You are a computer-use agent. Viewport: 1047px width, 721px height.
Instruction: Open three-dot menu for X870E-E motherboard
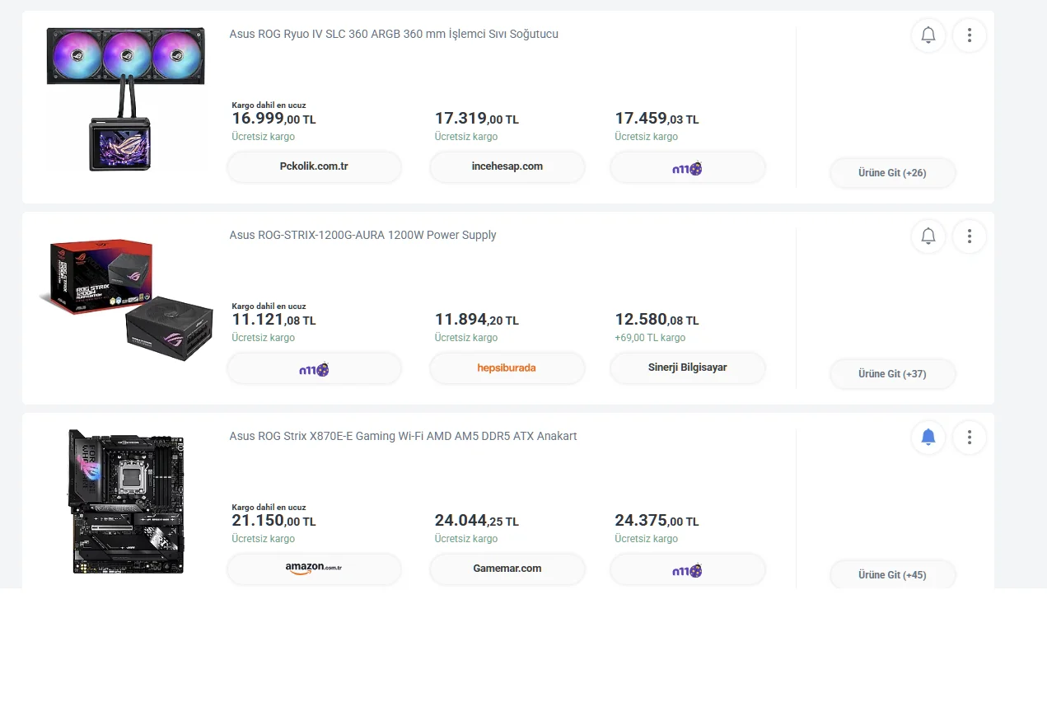pyautogui.click(x=970, y=438)
